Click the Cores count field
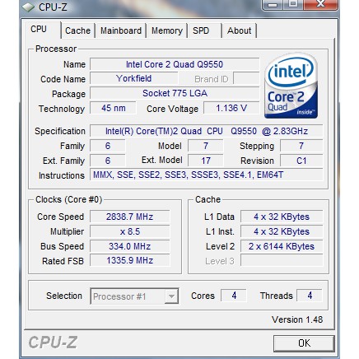Screen dimensions: 359x359 click(x=234, y=296)
